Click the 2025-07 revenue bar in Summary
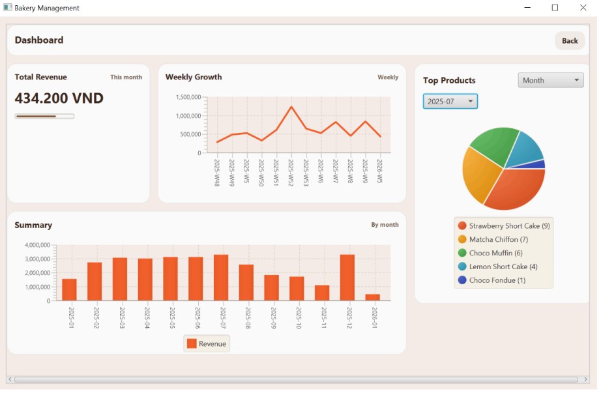 pyautogui.click(x=221, y=278)
